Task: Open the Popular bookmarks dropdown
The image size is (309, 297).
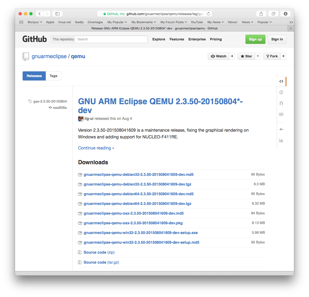Action: [264, 22]
